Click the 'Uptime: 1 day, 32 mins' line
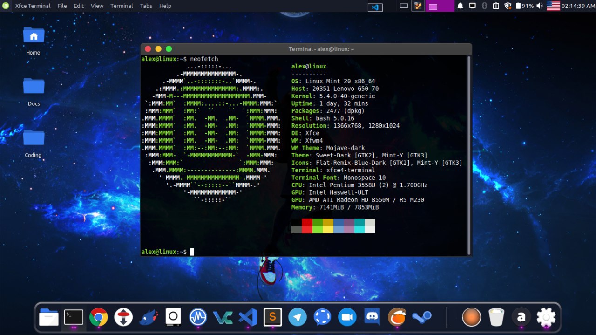This screenshot has width=596, height=335. (330, 104)
